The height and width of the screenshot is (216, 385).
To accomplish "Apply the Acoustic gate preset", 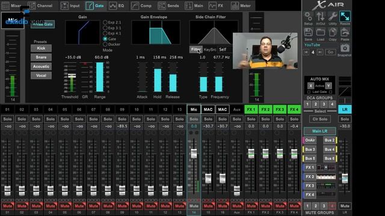I will (41, 67).
